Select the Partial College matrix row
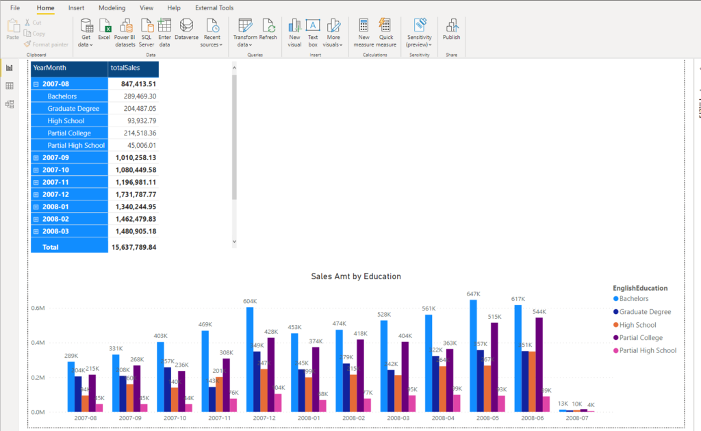This screenshot has height=431, width=701. point(94,133)
